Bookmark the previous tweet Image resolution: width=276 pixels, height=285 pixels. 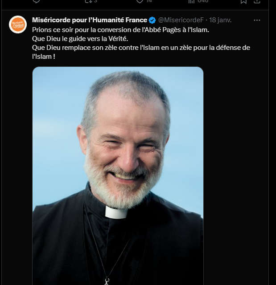(x=243, y=1)
